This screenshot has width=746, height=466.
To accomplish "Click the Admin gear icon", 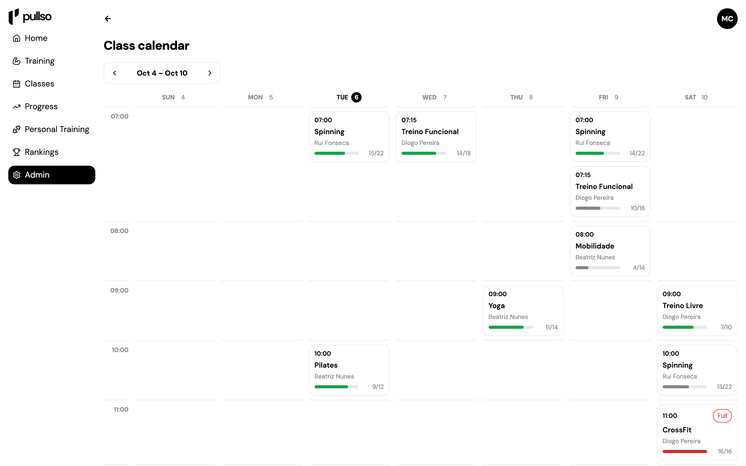I will click(17, 175).
